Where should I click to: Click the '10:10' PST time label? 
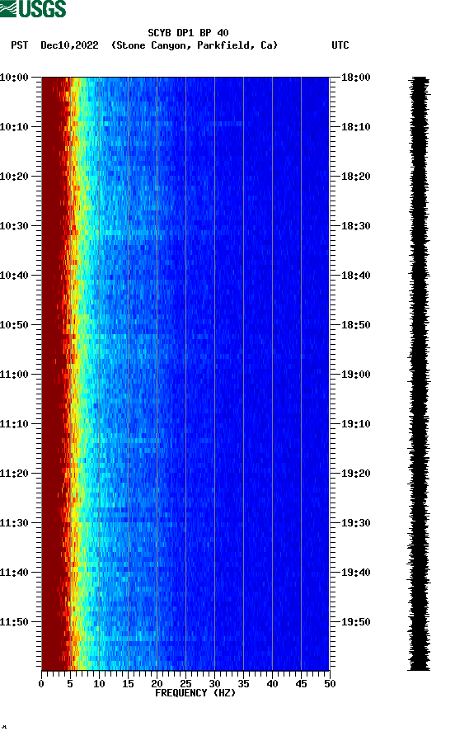[14, 127]
